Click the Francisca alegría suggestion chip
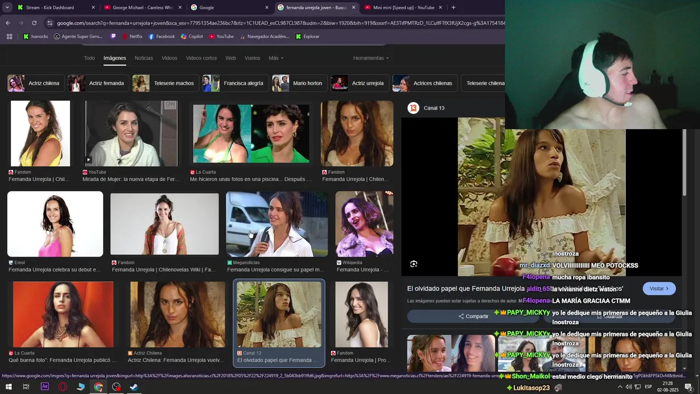Image resolution: width=700 pixels, height=394 pixels. 235,83
